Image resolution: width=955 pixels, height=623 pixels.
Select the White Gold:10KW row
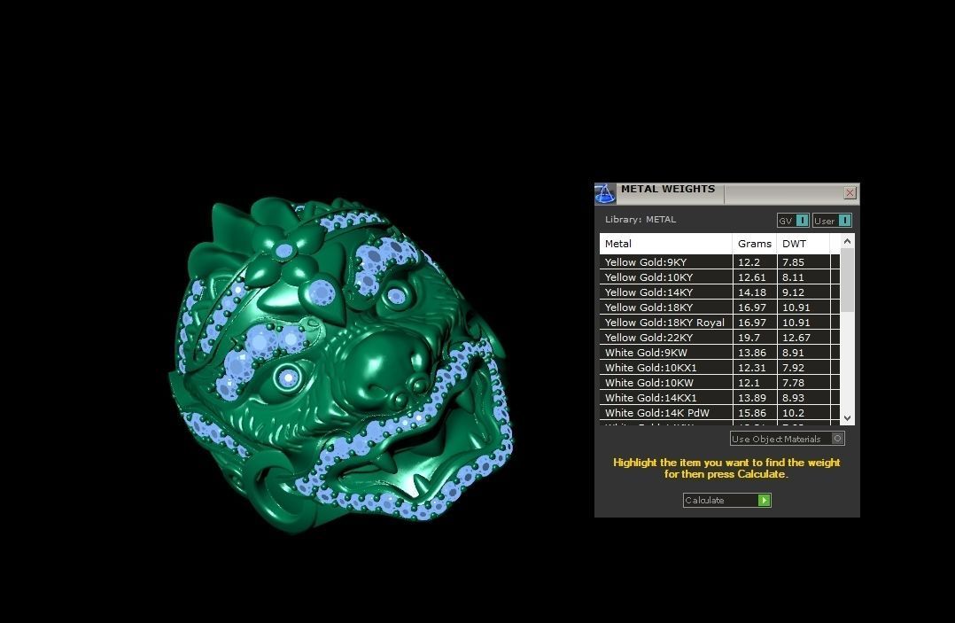click(719, 383)
